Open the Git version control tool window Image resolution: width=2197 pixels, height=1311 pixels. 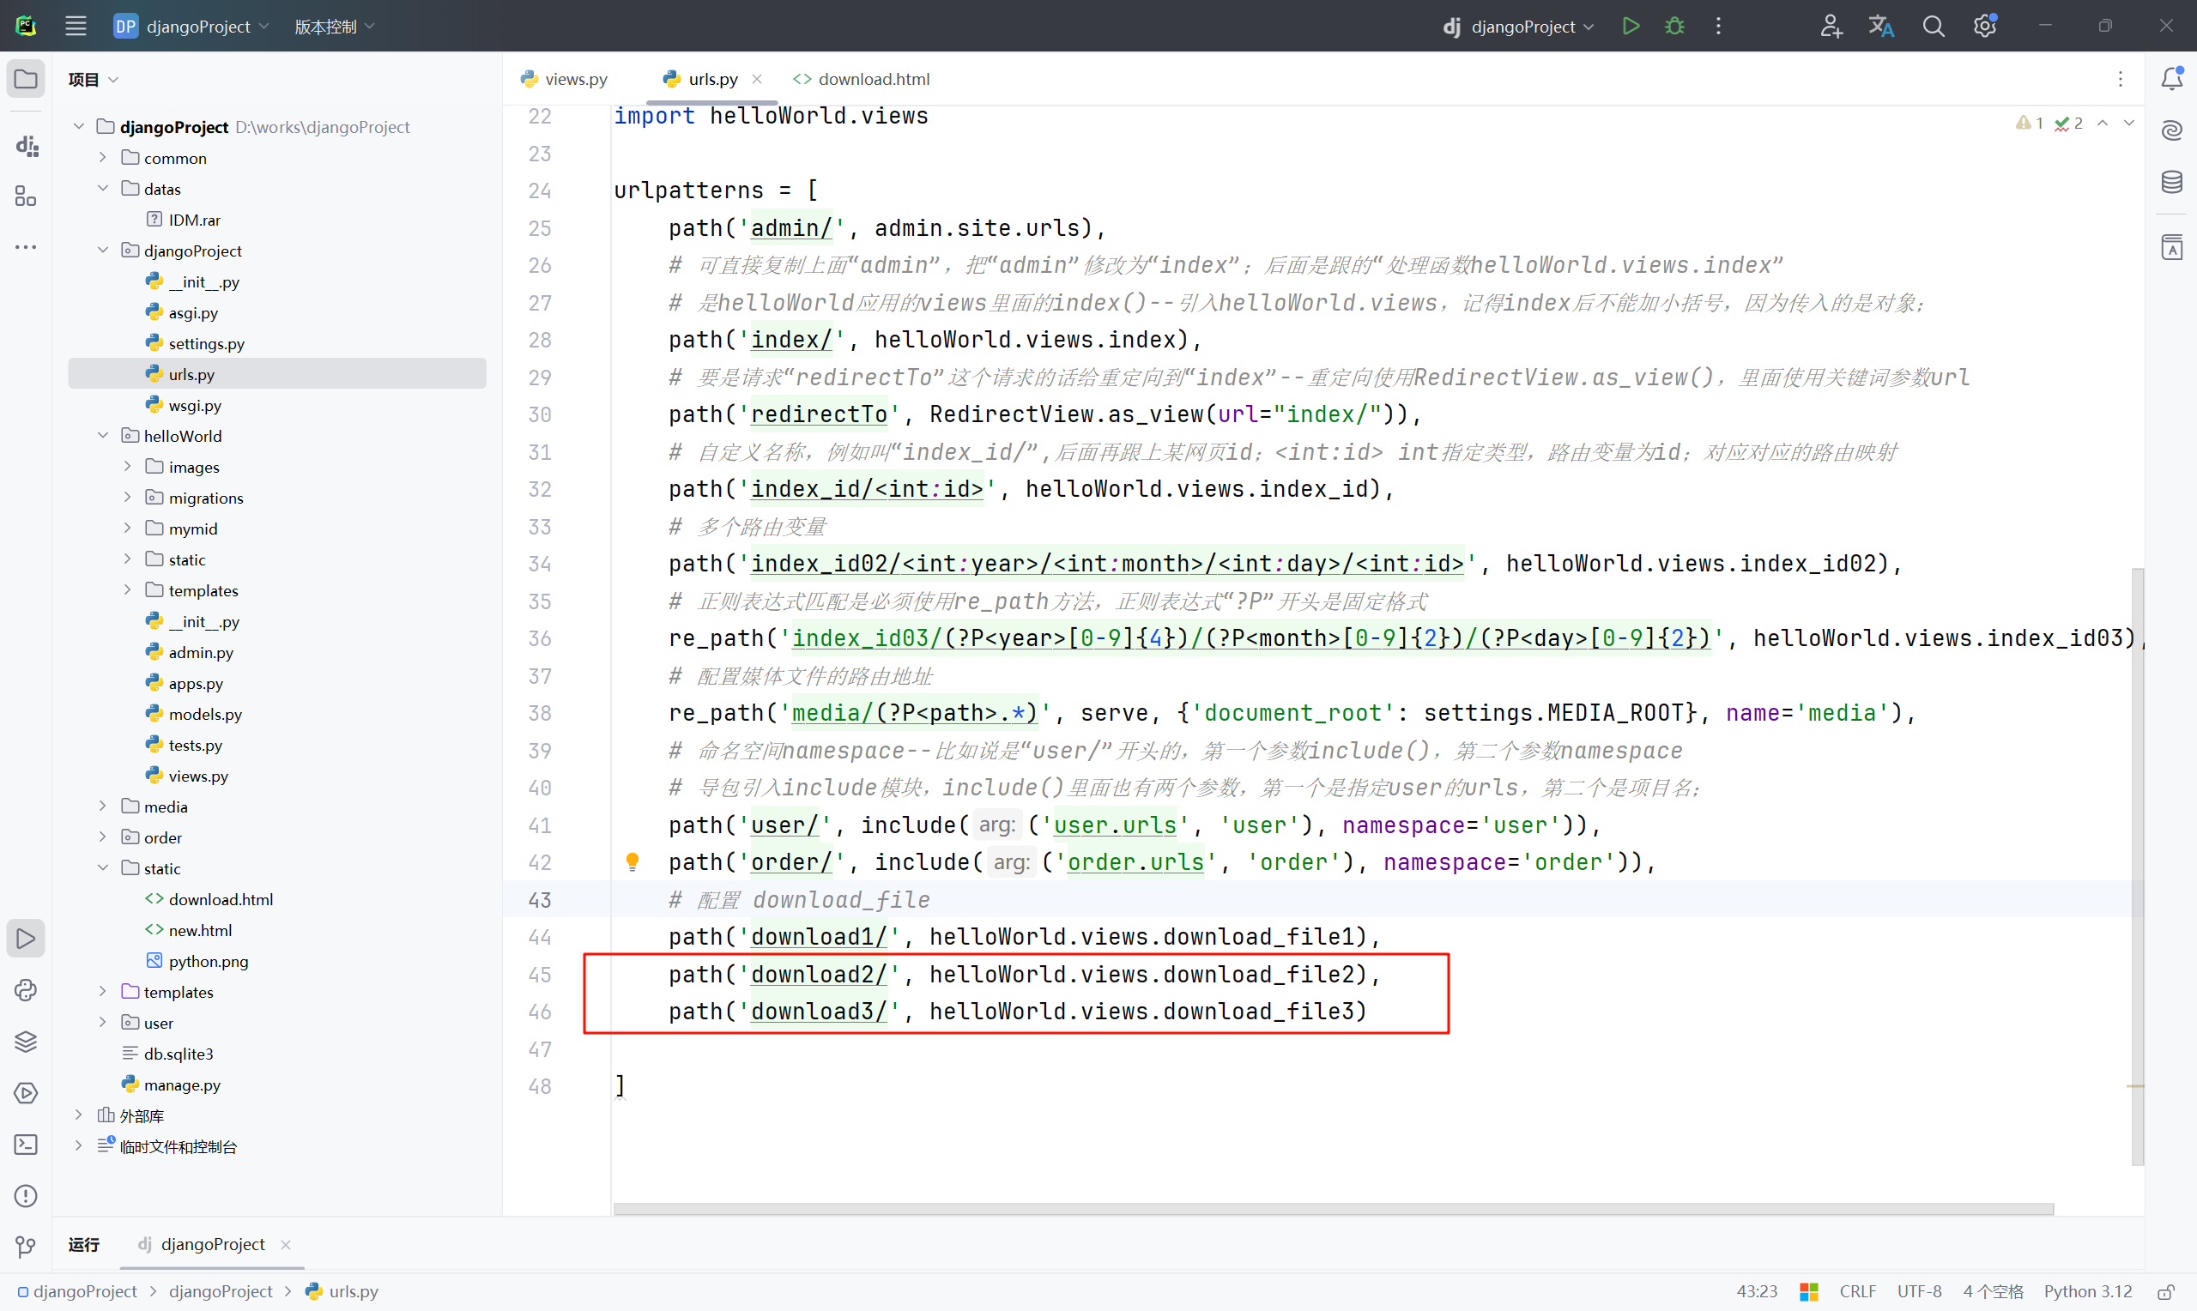(26, 1247)
